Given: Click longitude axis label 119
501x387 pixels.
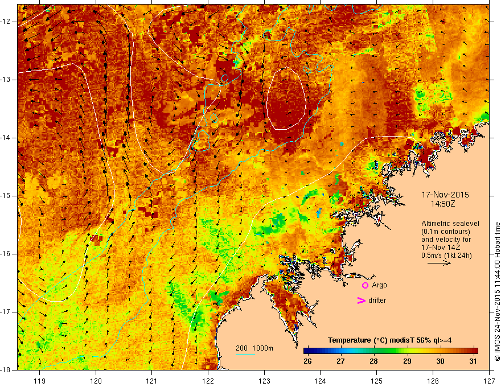Looking at the screenshot, I should click(x=40, y=381).
